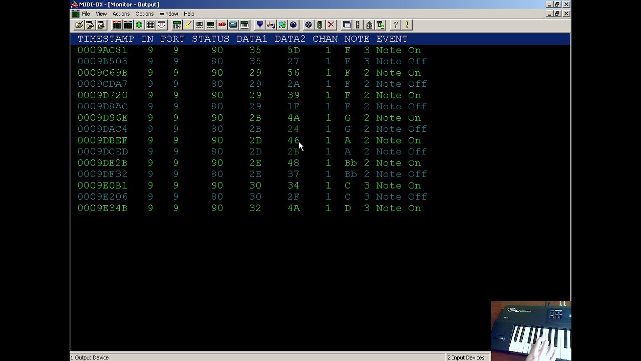Click timestamp 0009DE2B
Screen dimensions: 641x361
click(103, 163)
